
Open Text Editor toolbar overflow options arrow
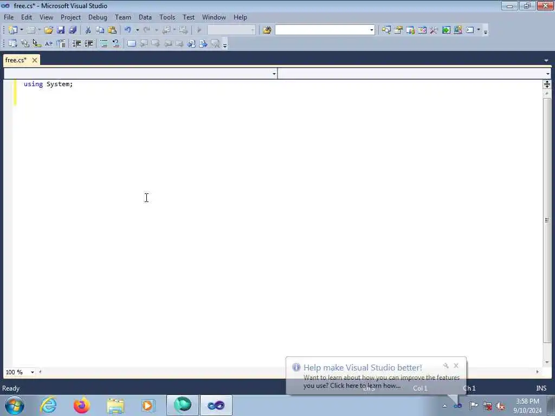(x=225, y=44)
